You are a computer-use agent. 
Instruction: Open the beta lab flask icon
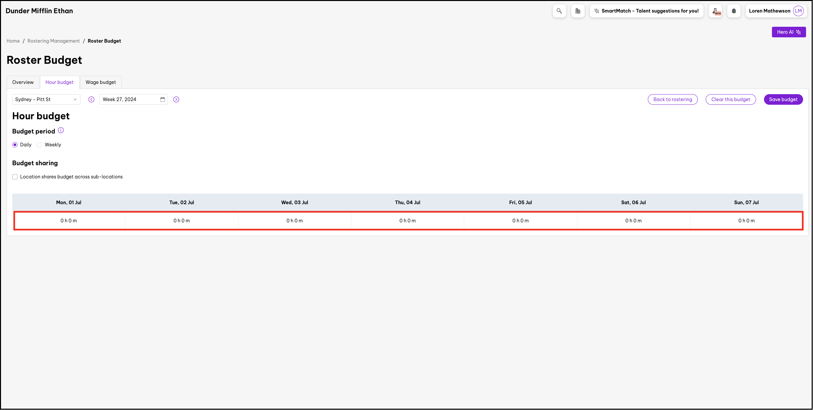pos(715,11)
